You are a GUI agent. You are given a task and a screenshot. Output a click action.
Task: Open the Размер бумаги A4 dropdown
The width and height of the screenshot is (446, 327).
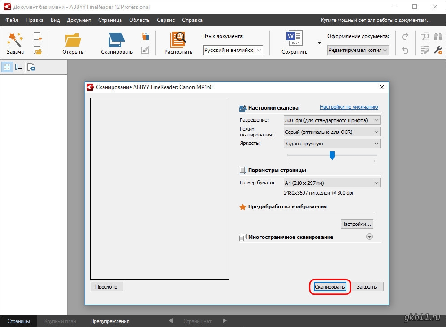click(x=332, y=183)
